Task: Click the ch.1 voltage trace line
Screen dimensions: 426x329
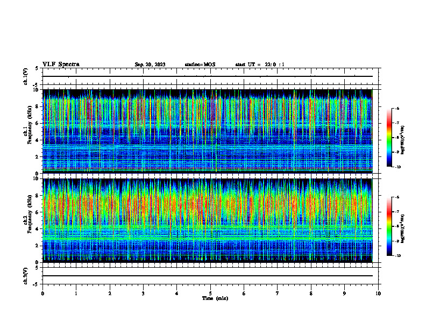Action: (208, 76)
